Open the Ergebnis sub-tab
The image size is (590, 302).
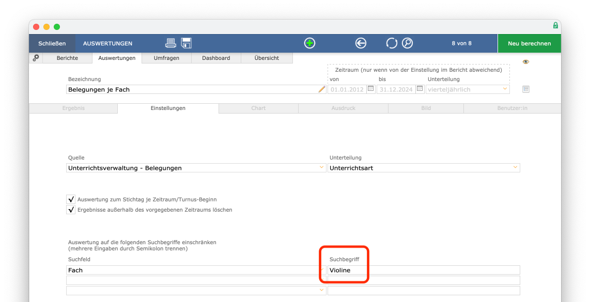click(x=73, y=108)
